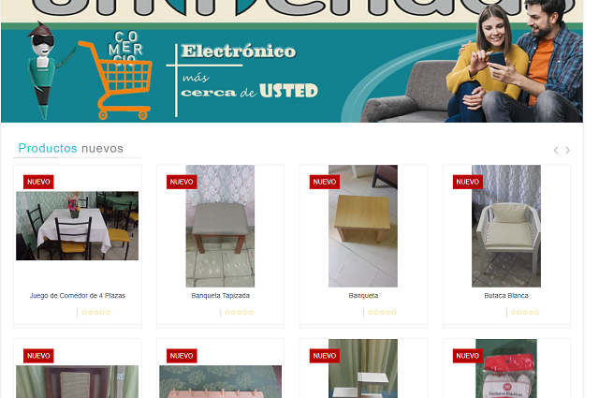Click the dining table set thumbnail
The image size is (599, 398).
pos(77,226)
